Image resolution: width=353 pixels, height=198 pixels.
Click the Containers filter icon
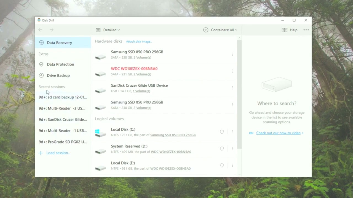206,30
